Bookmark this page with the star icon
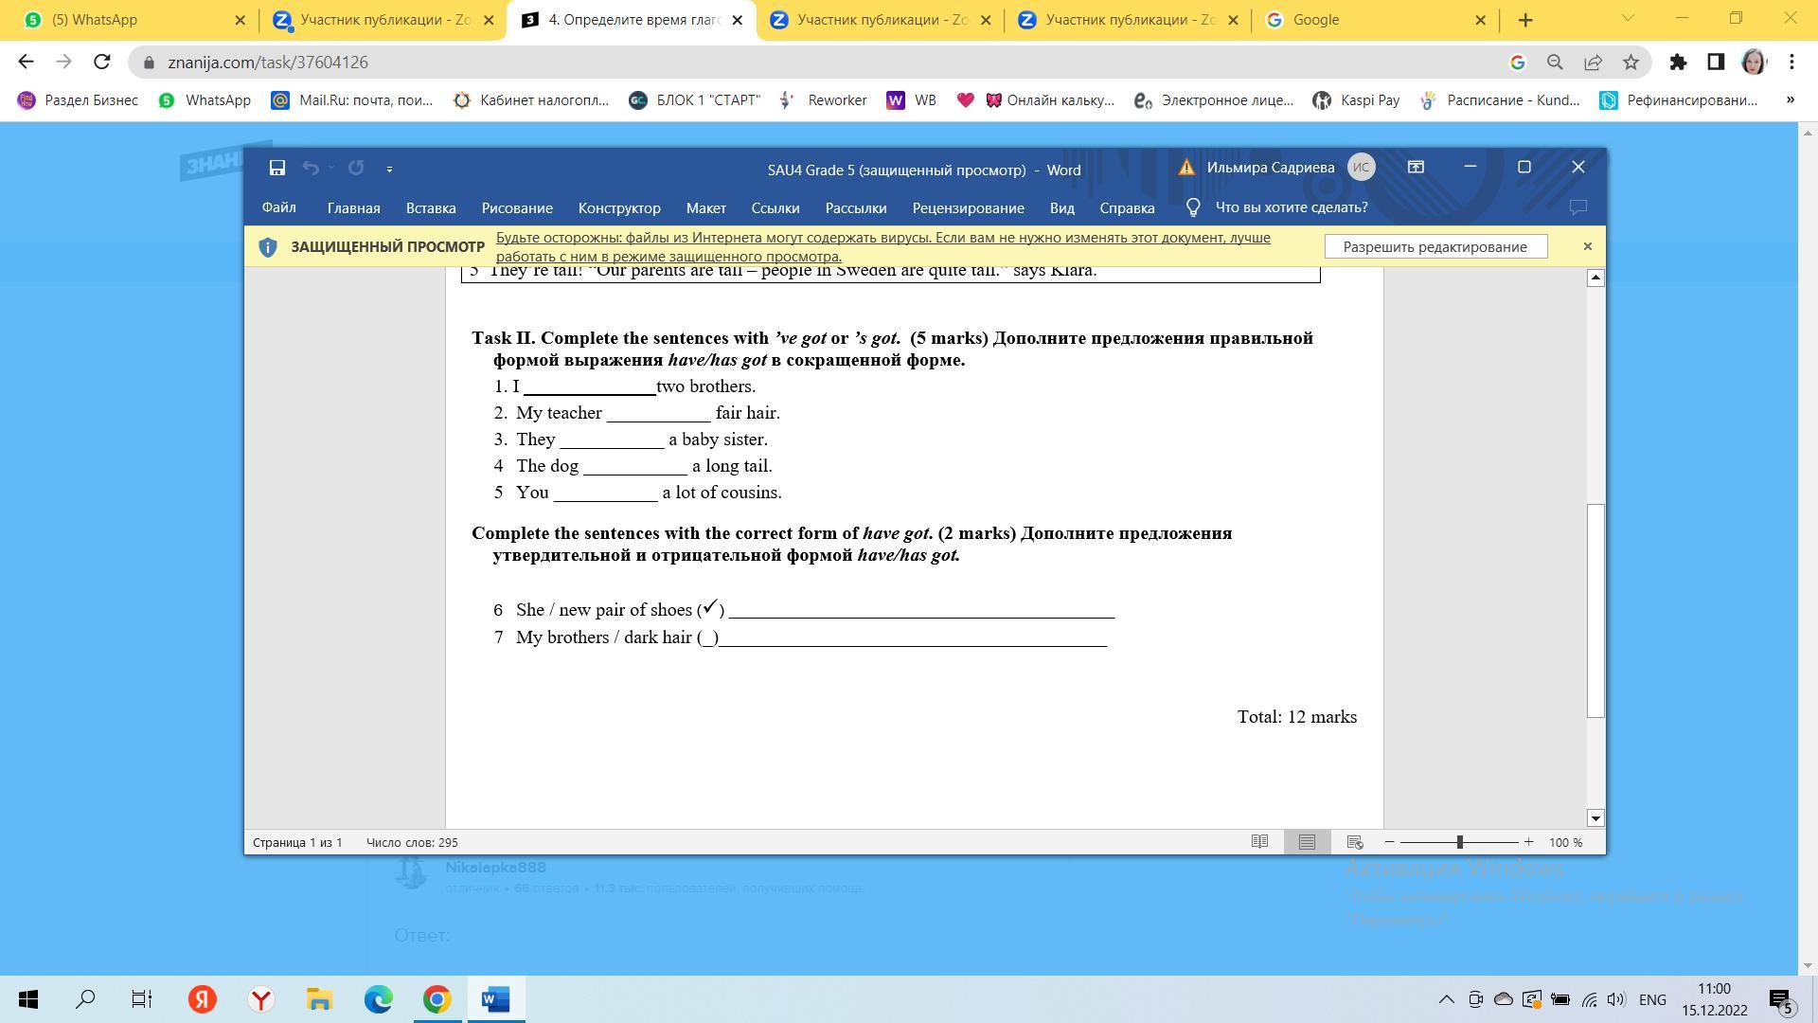The width and height of the screenshot is (1818, 1023). pyautogui.click(x=1631, y=63)
